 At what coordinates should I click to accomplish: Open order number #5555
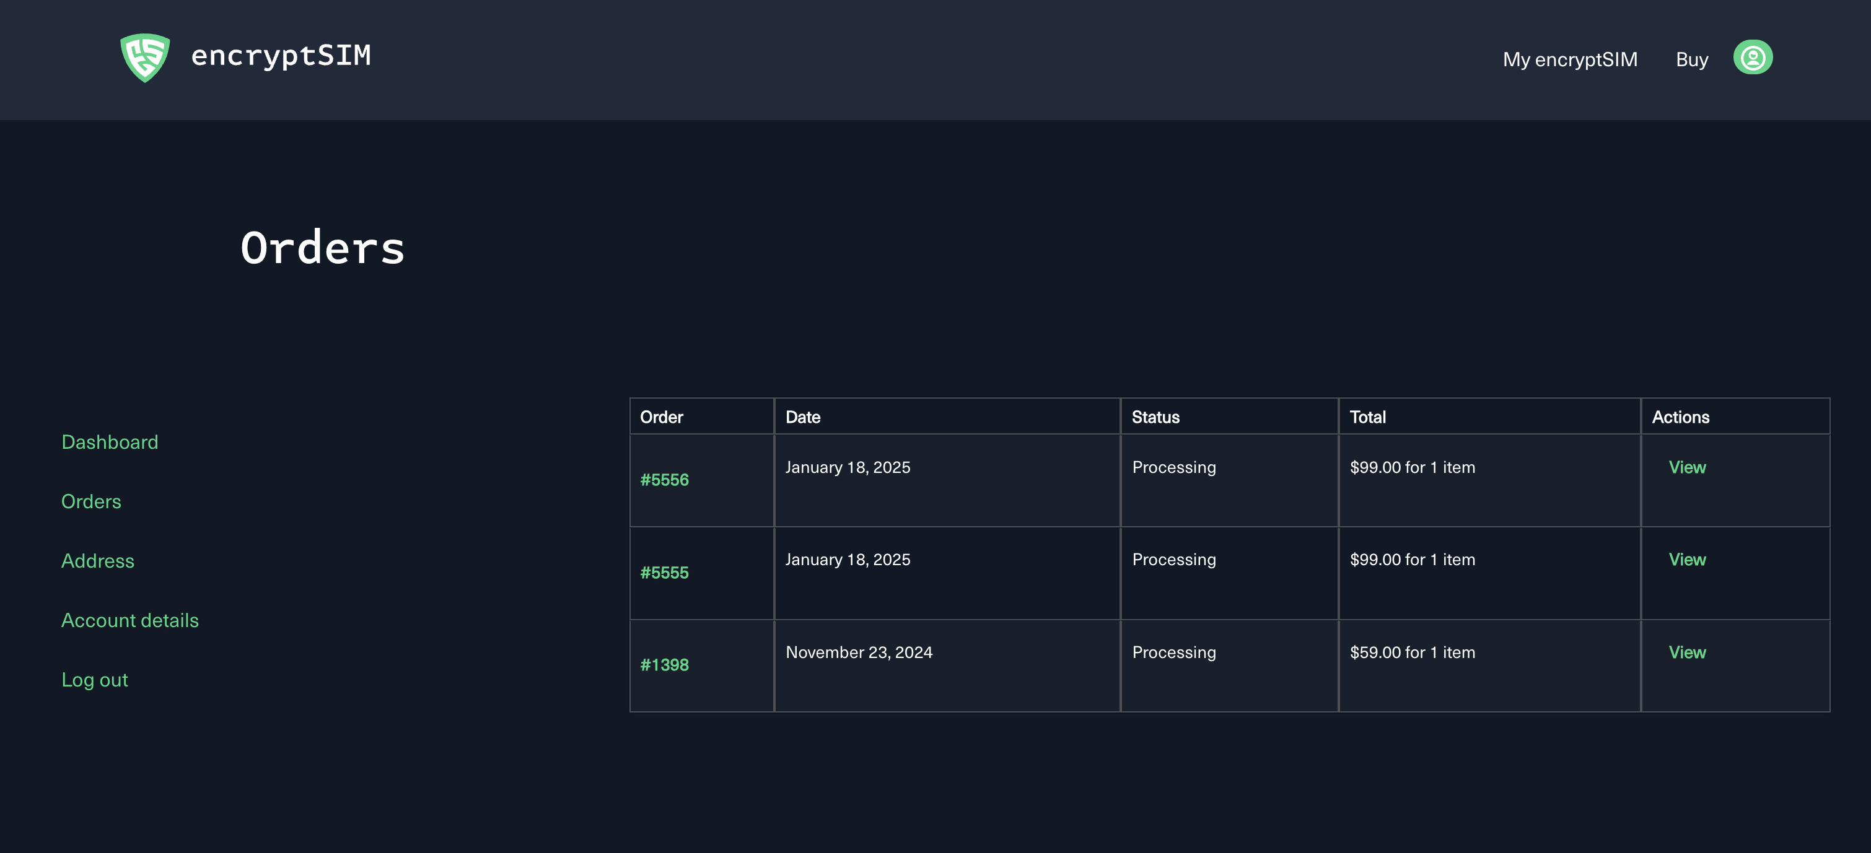tap(664, 573)
